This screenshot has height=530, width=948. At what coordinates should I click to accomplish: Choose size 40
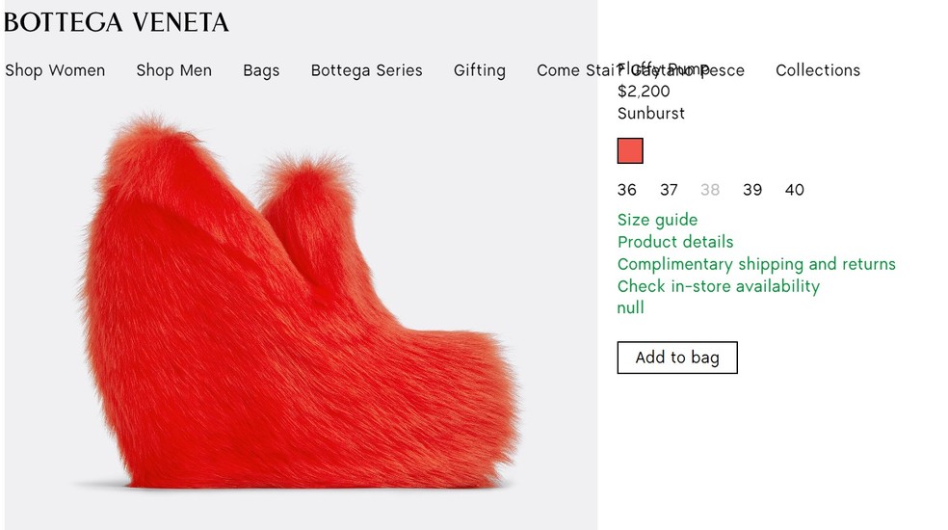794,190
